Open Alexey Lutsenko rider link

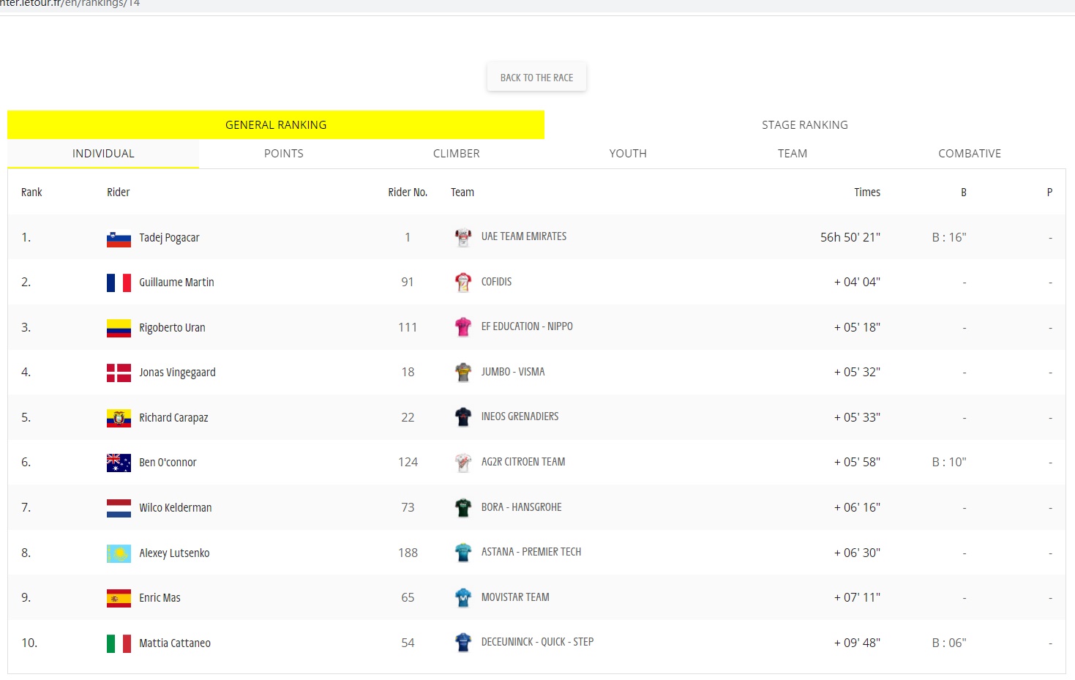174,553
